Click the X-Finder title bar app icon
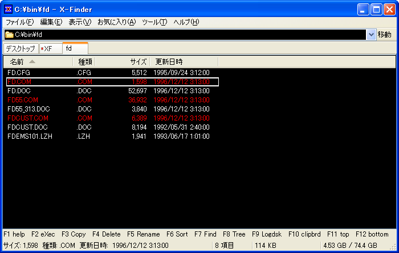The height and width of the screenshot is (253, 399). point(8,9)
